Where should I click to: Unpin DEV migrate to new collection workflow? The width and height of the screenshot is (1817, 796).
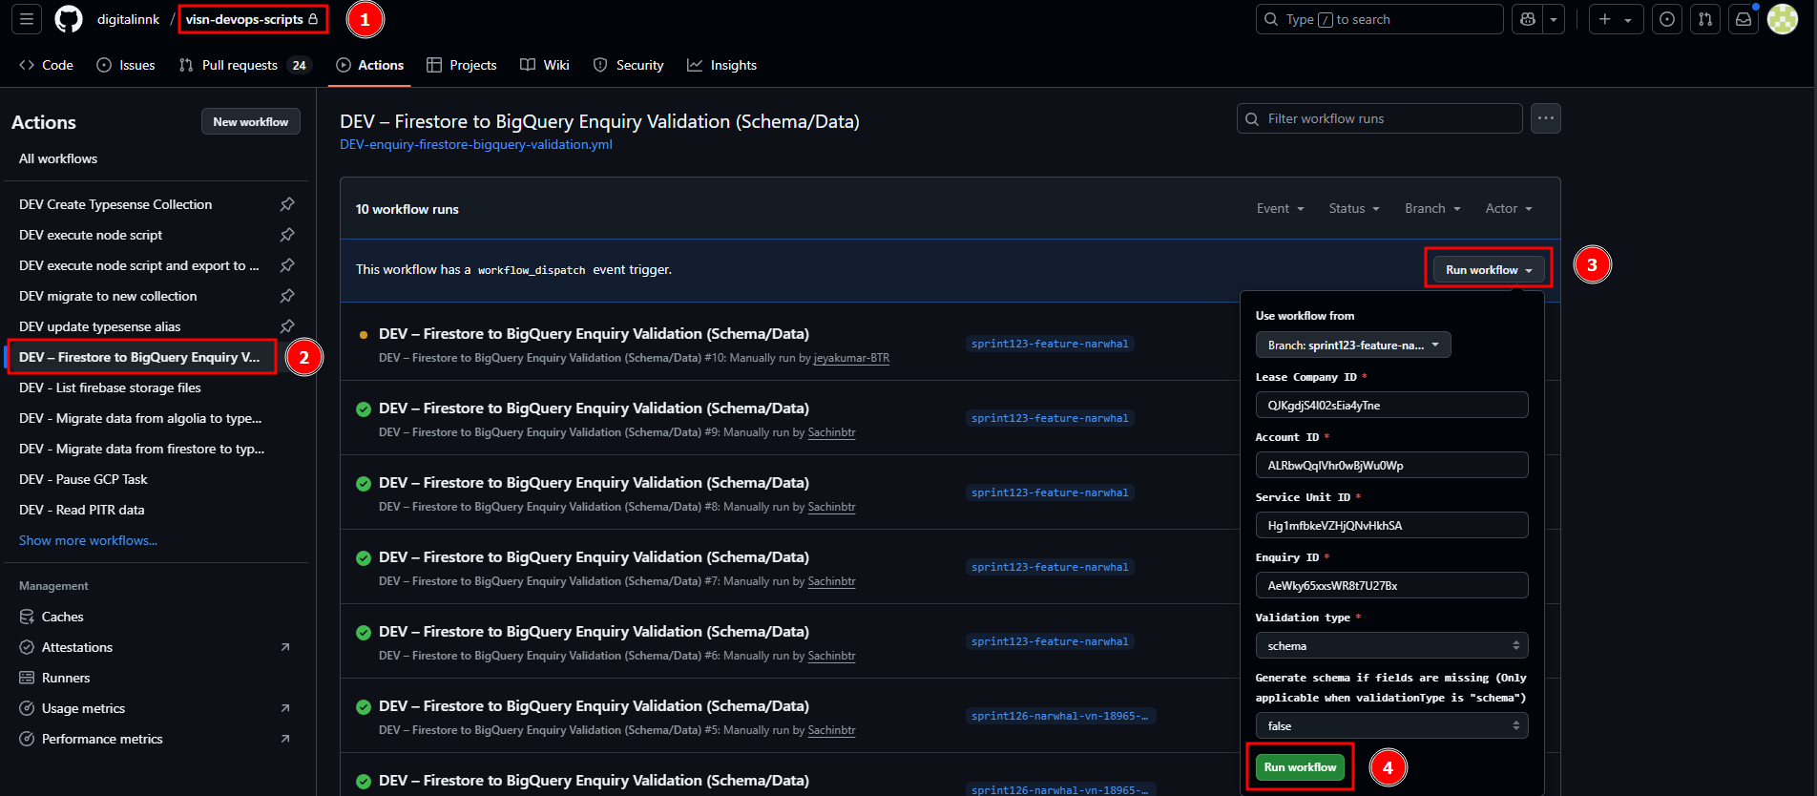287,296
